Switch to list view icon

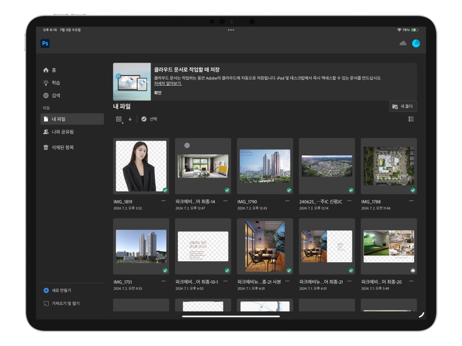pos(411,119)
